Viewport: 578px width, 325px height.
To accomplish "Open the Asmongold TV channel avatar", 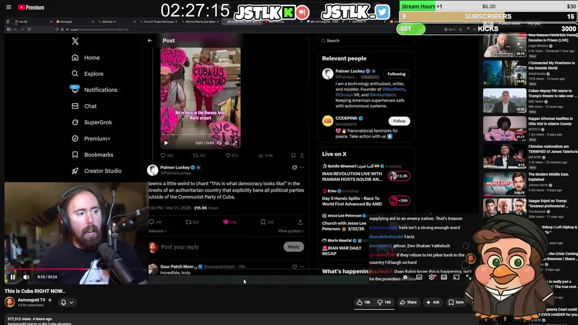I will coord(9,302).
